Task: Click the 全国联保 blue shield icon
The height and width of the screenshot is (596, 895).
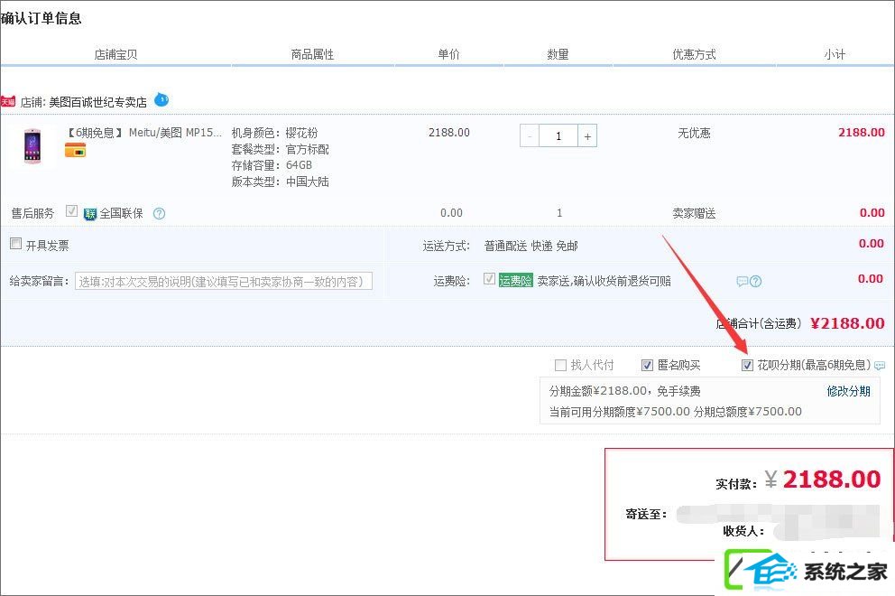Action: coord(90,214)
